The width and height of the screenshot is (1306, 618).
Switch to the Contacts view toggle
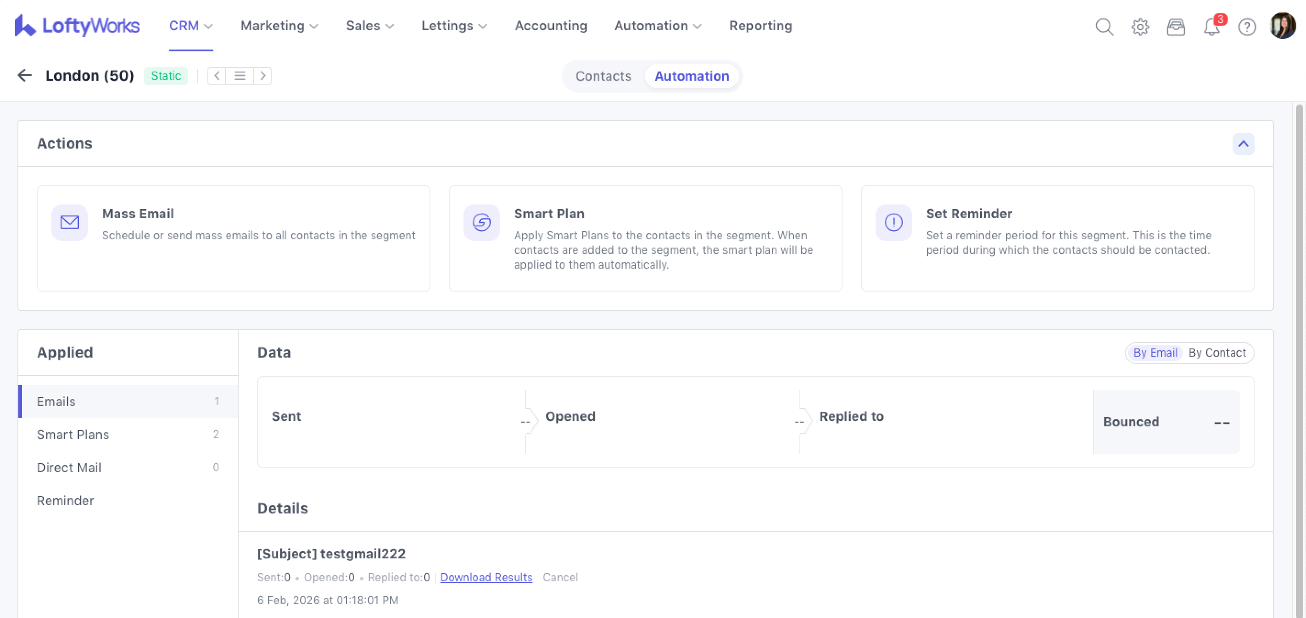(603, 76)
